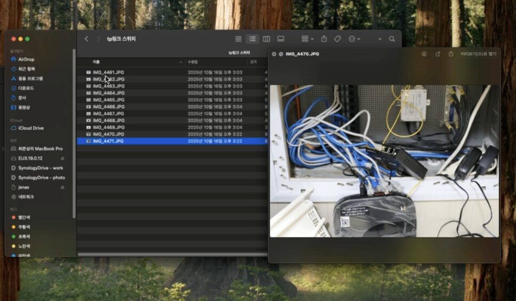Image resolution: width=516 pixels, height=301 pixels.
Task: Open search in the Finder toolbar
Action: tap(392, 39)
